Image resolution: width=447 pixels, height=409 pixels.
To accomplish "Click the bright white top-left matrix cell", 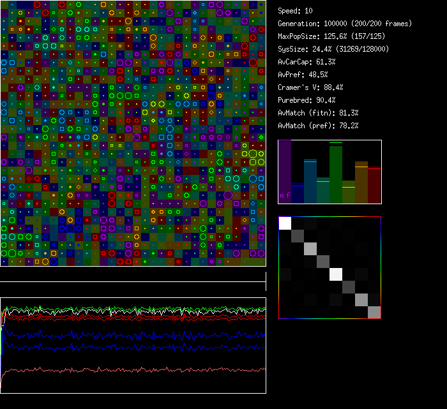I will [285, 223].
